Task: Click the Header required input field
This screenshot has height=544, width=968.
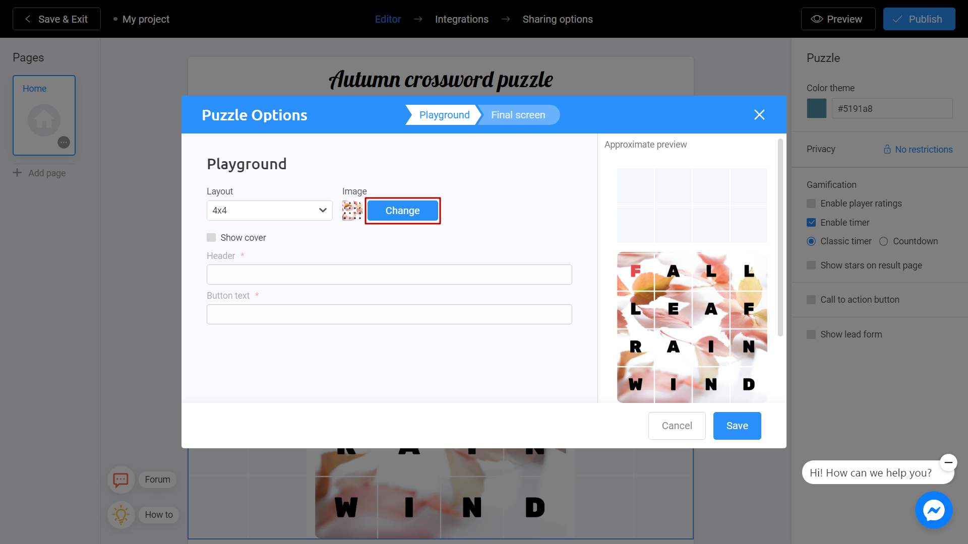Action: coord(390,275)
